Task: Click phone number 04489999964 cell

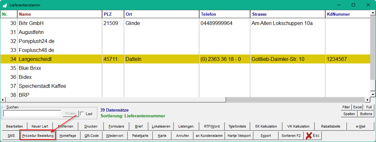Action: pyautogui.click(x=225, y=23)
